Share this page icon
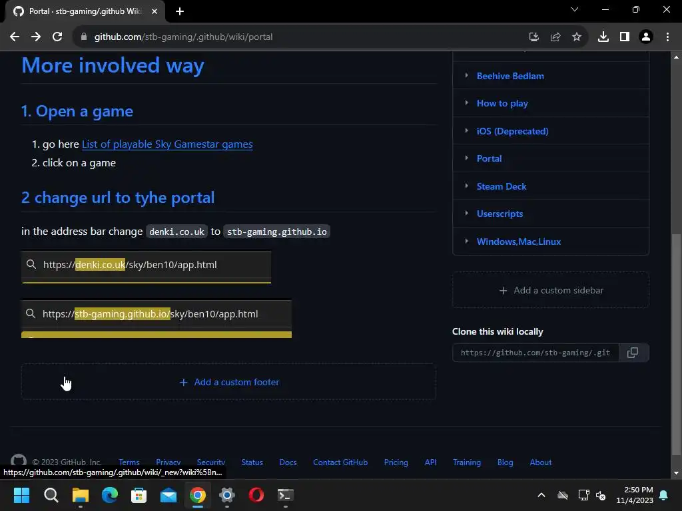This screenshot has height=511, width=682. [x=555, y=37]
